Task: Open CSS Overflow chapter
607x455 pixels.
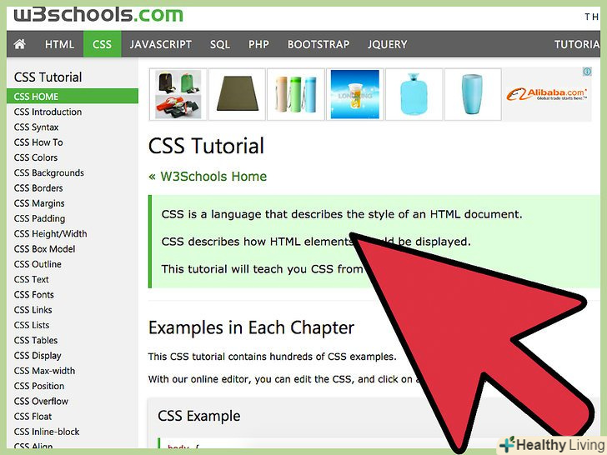Action: 41,401
